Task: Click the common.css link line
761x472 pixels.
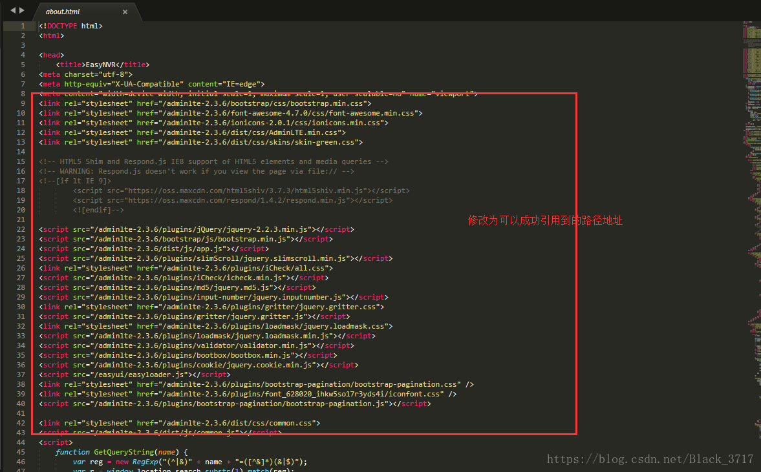Action: pos(180,423)
